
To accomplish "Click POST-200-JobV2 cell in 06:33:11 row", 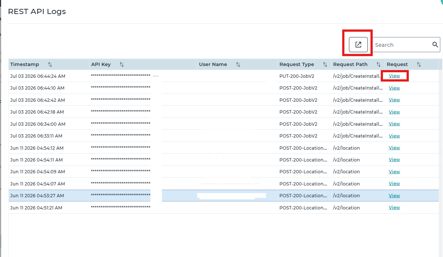I will coord(298,136).
